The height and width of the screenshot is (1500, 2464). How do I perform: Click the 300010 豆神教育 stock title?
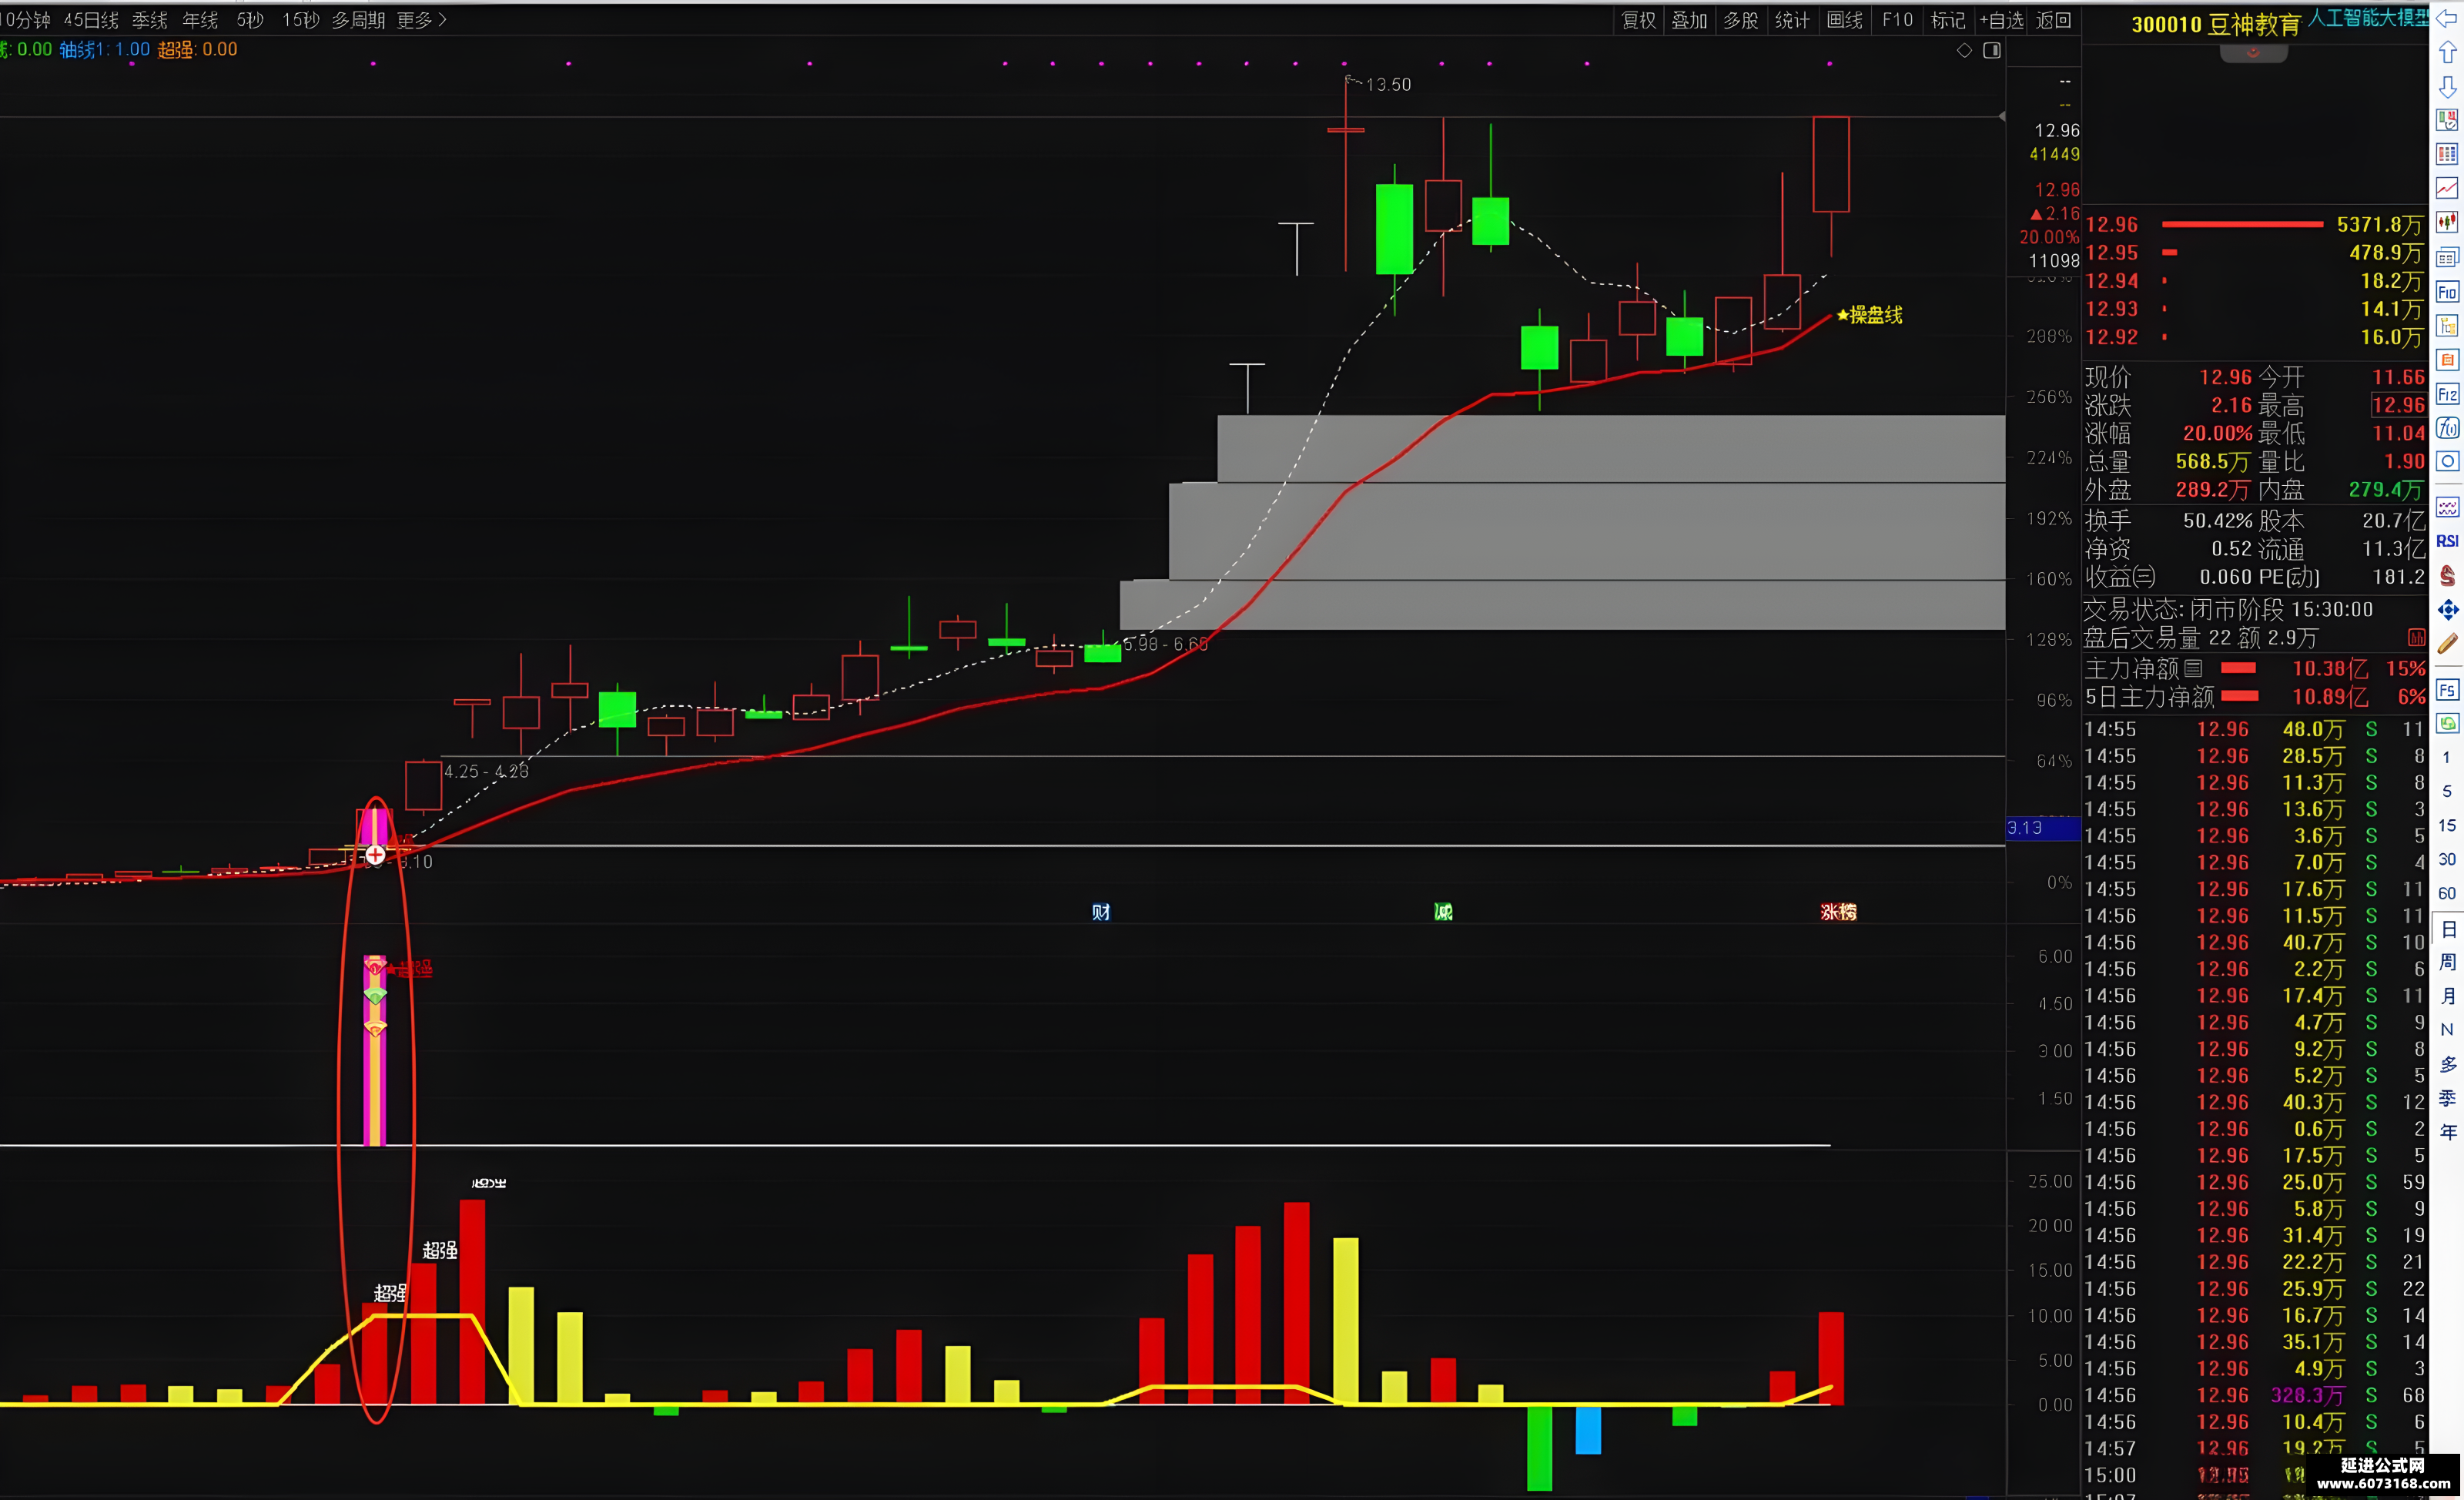click(x=2215, y=24)
